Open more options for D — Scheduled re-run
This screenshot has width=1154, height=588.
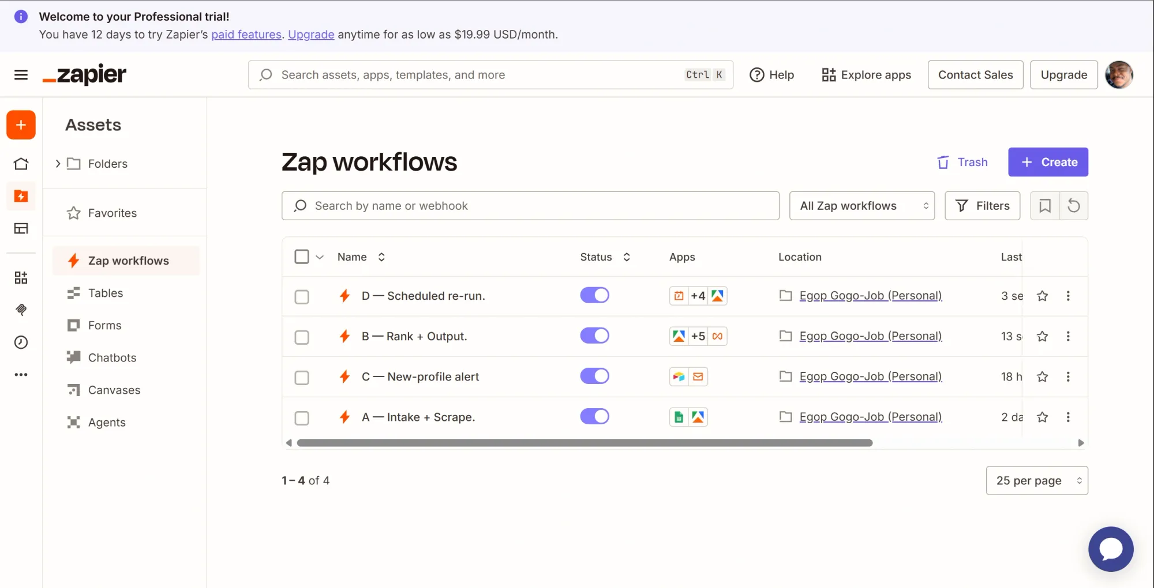tap(1068, 296)
